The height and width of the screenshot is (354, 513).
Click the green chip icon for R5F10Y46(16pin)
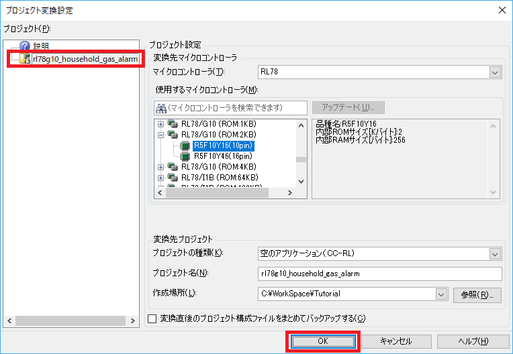(x=185, y=156)
